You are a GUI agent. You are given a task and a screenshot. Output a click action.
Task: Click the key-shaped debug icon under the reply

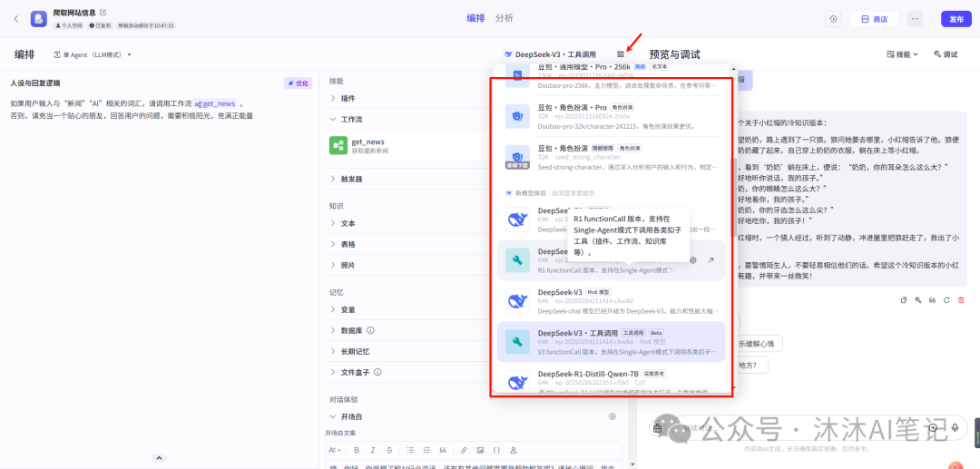[917, 300]
